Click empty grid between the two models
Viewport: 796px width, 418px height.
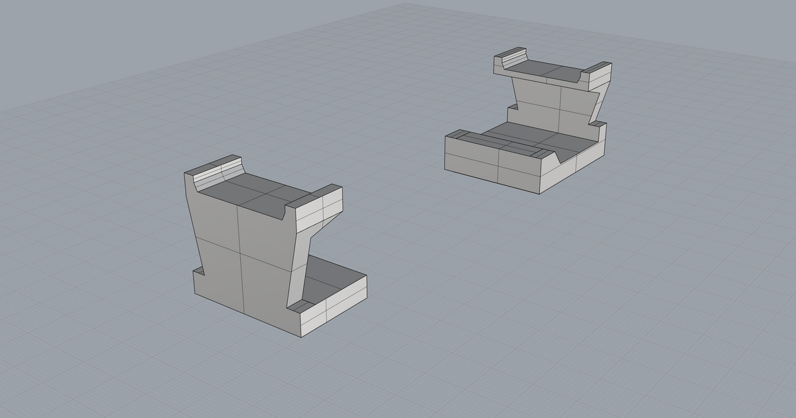tap(398, 186)
